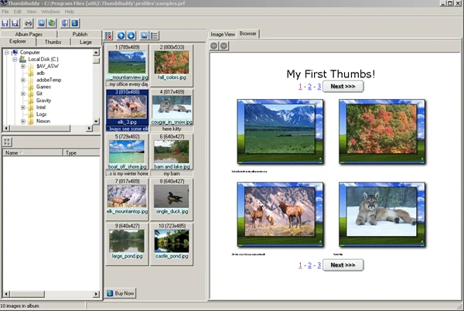Open the Edit menu
The width and height of the screenshot is (464, 311).
click(18, 12)
